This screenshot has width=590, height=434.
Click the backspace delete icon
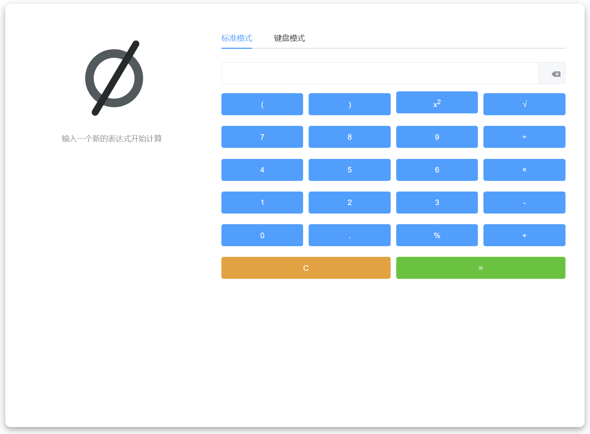(556, 74)
